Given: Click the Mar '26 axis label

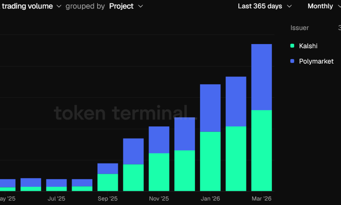Looking at the screenshot, I should point(262,199).
